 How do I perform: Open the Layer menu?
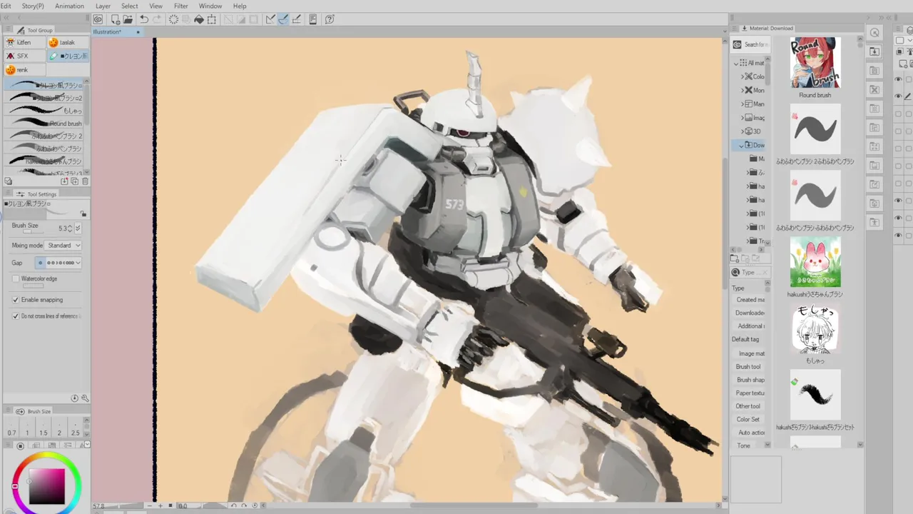[x=103, y=6]
